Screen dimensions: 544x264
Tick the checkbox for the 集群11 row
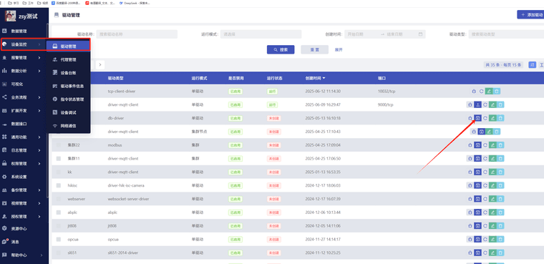[58, 158]
